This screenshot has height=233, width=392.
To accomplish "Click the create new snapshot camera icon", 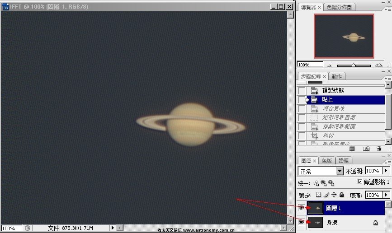I will [x=367, y=149].
